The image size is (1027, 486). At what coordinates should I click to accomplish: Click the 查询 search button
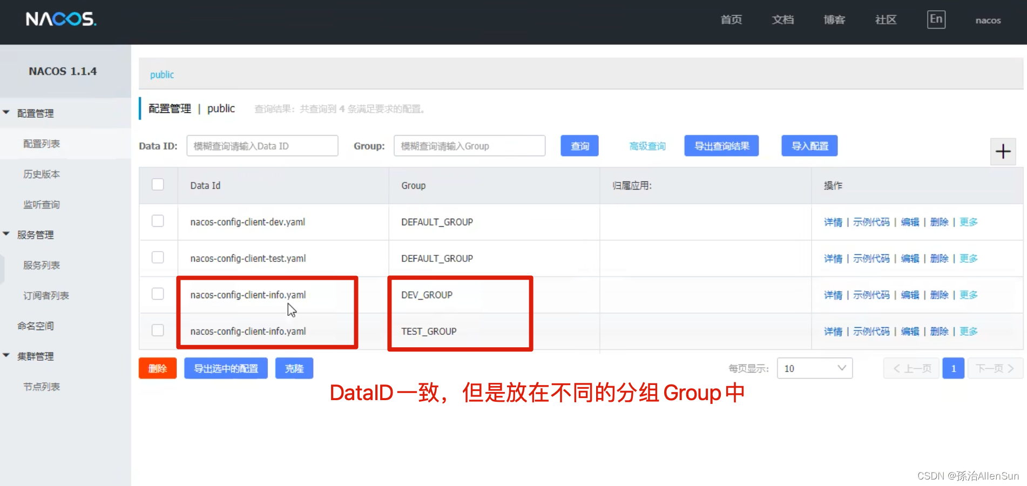[579, 146]
